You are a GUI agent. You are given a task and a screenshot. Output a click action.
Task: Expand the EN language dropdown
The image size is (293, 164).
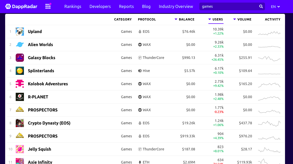click(x=275, y=6)
